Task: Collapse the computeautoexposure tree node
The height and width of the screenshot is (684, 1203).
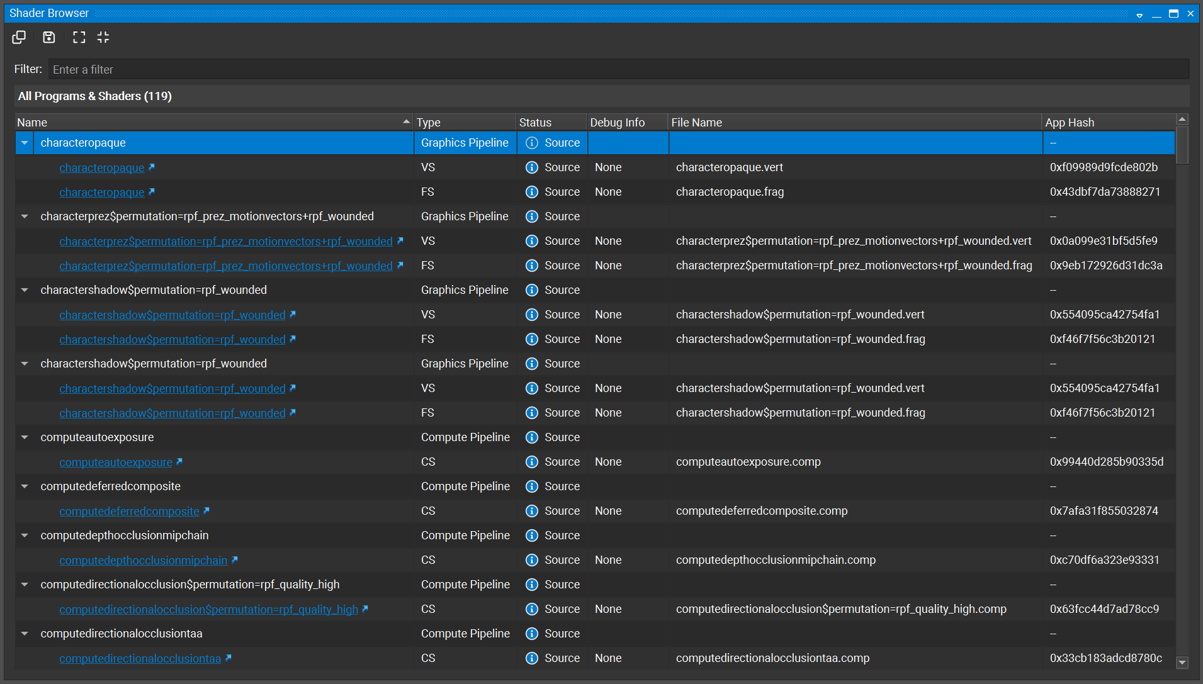Action: [x=25, y=437]
